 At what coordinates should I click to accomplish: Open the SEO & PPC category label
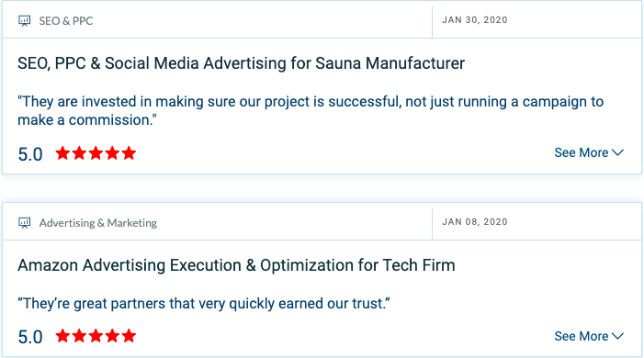click(x=66, y=21)
